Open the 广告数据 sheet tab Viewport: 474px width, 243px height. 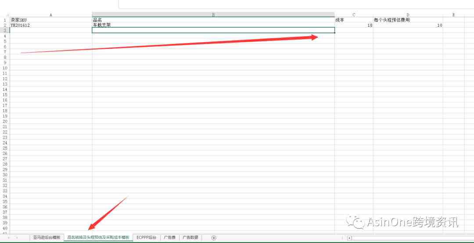click(190, 238)
